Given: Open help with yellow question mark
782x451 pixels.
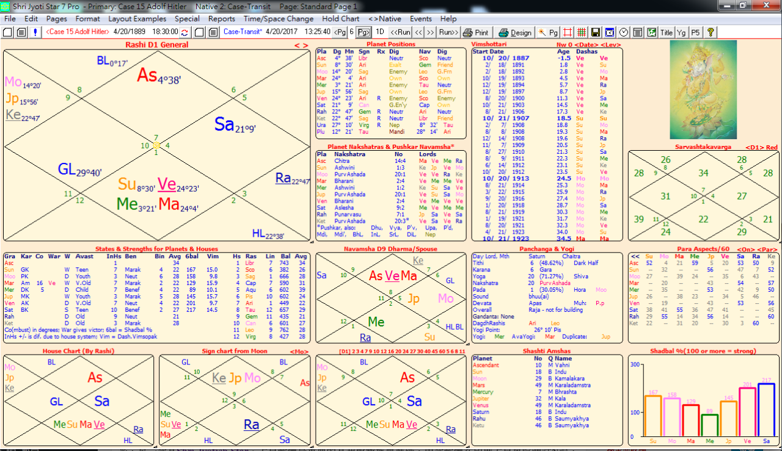Looking at the screenshot, I should click(x=711, y=32).
